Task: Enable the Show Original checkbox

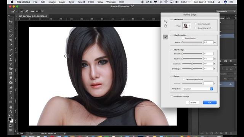Action: click(196, 28)
